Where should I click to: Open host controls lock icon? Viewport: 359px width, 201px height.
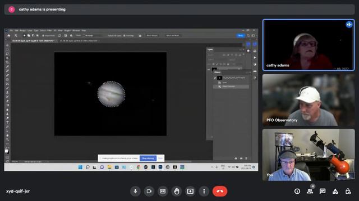tap(348, 191)
